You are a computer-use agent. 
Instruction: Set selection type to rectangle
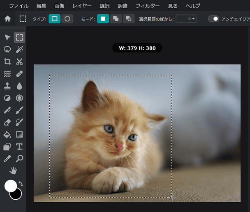(55, 19)
